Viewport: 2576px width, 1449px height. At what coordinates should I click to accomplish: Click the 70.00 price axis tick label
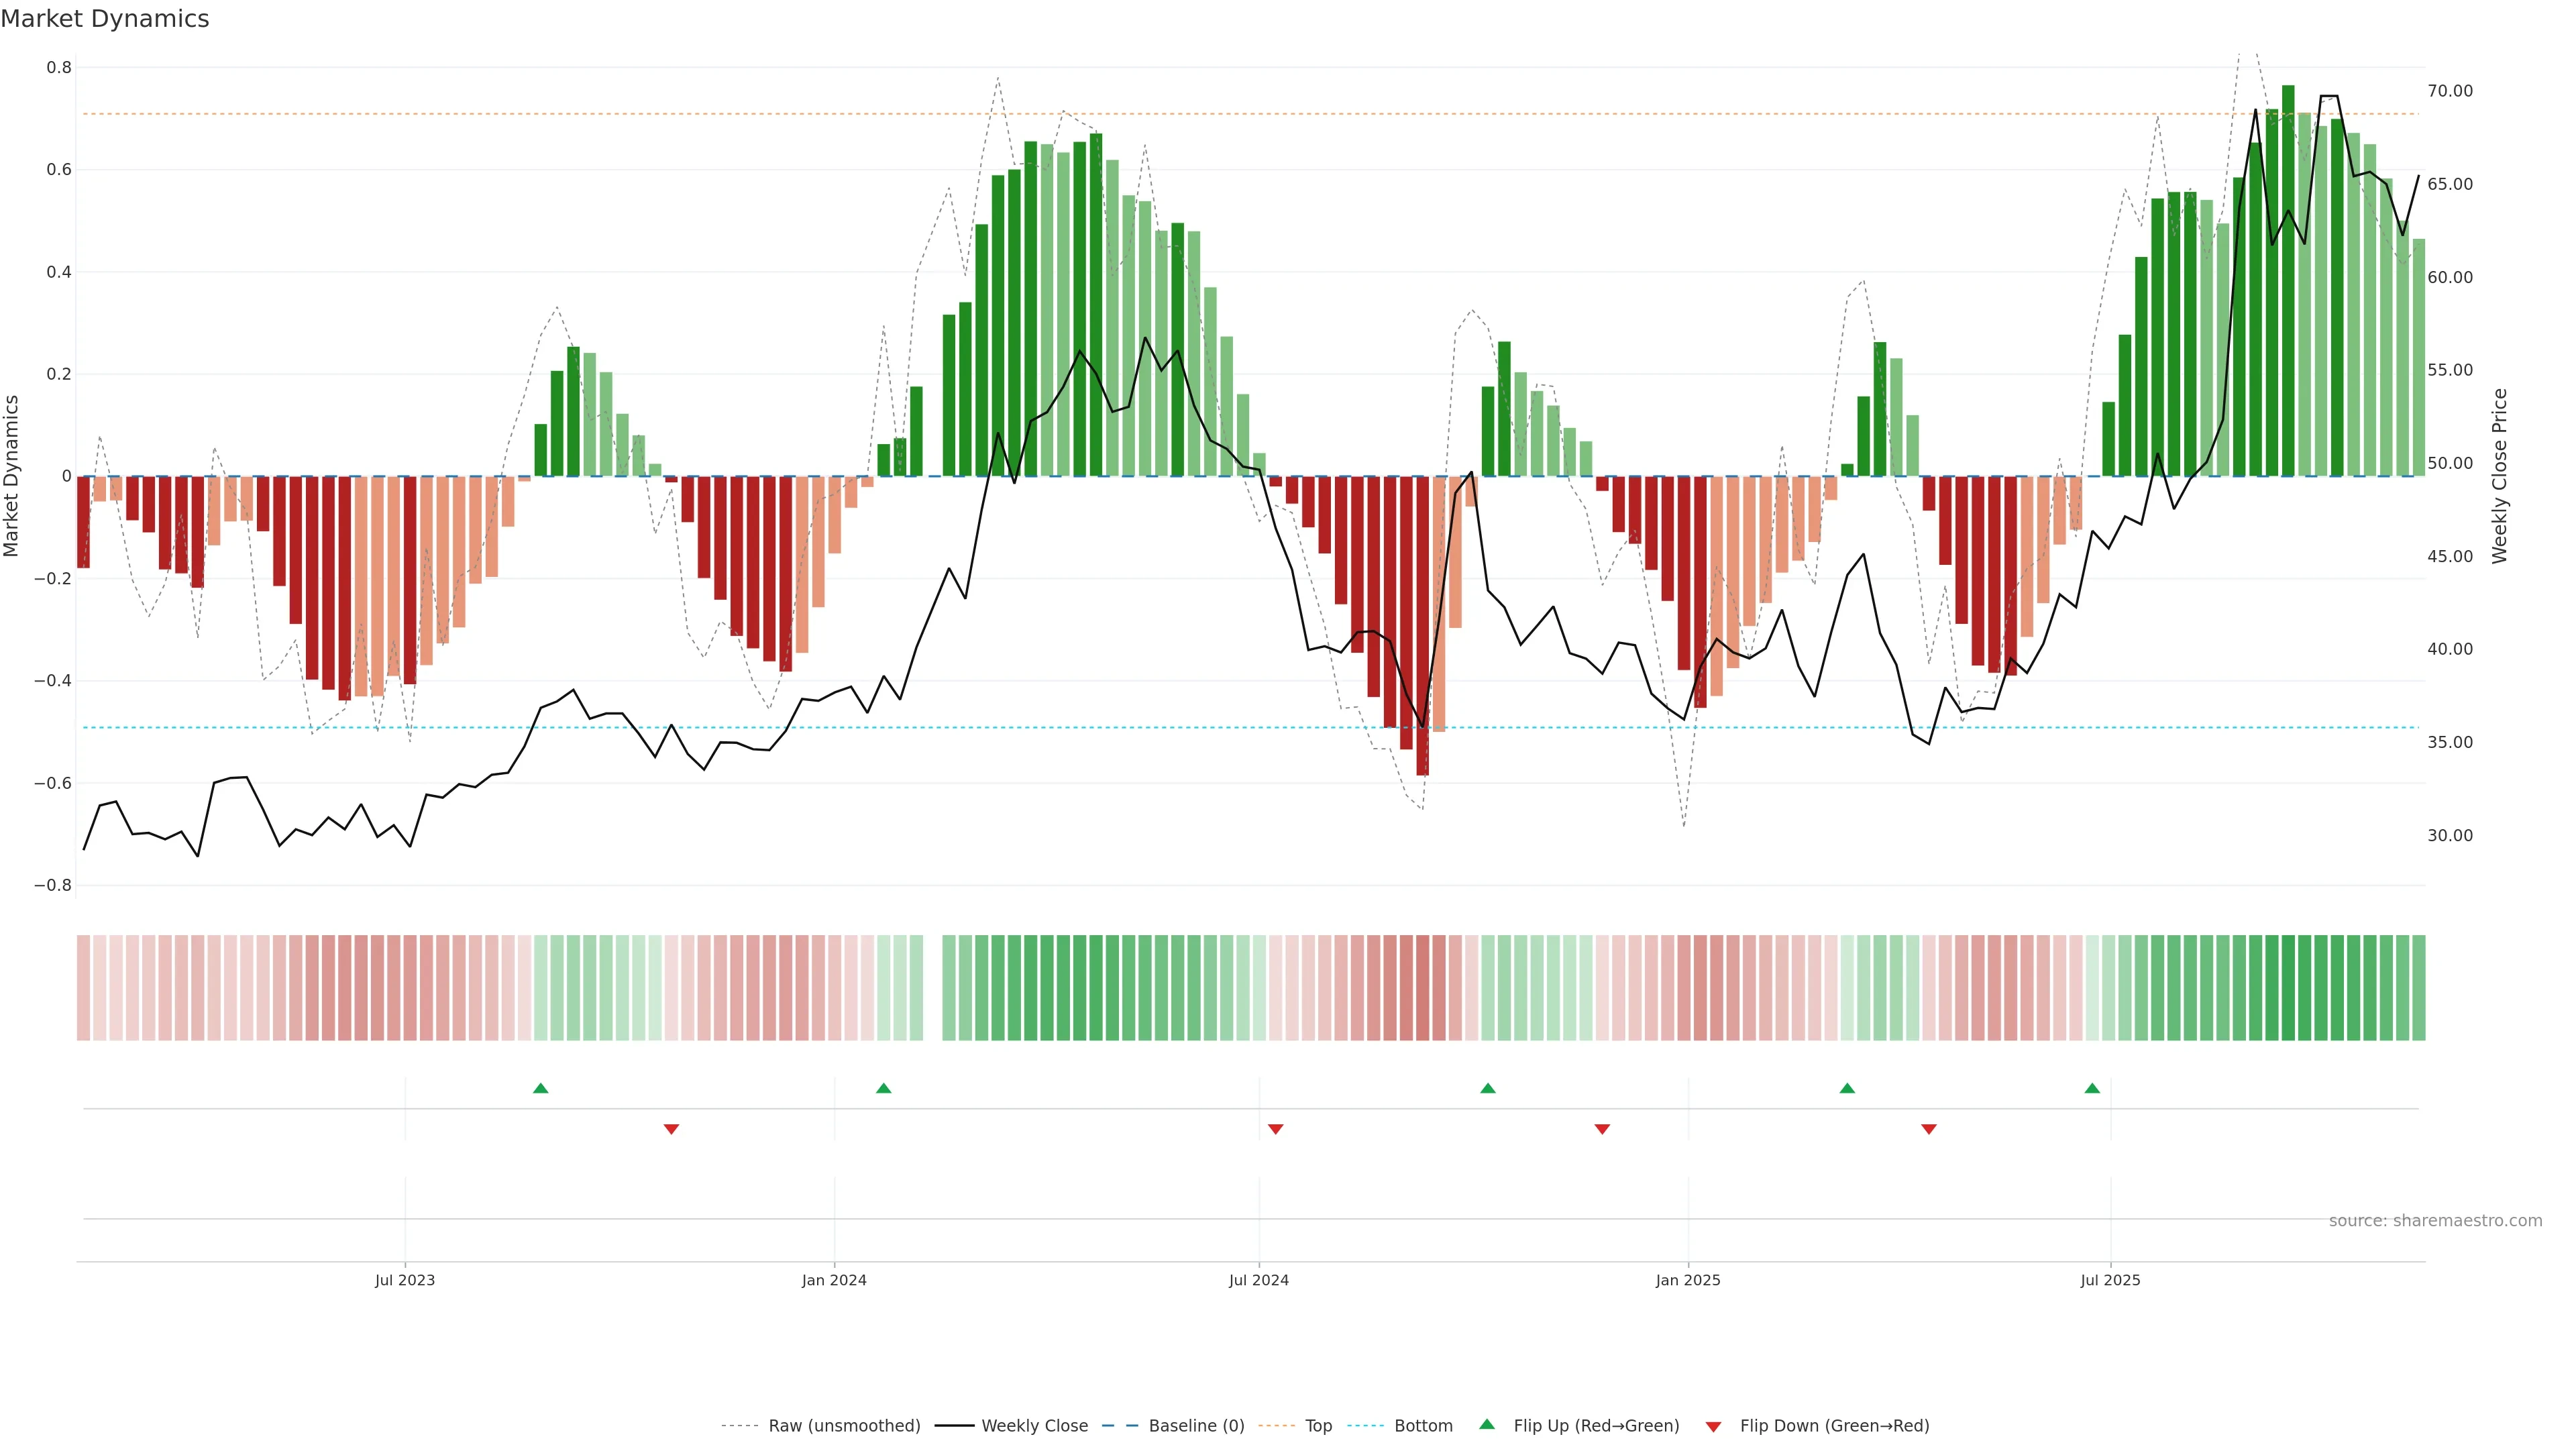click(2449, 91)
